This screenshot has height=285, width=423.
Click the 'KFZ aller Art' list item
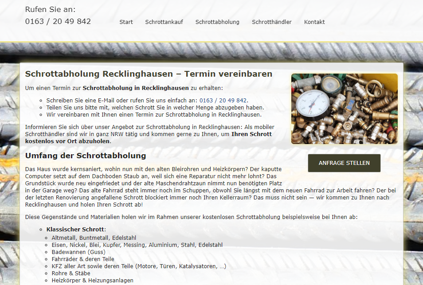[139, 266]
